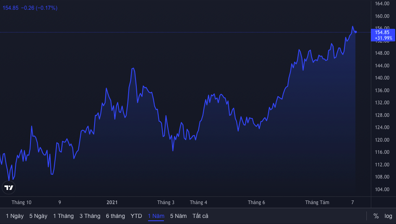Click the Tháng 10 time axis label

coord(22,202)
